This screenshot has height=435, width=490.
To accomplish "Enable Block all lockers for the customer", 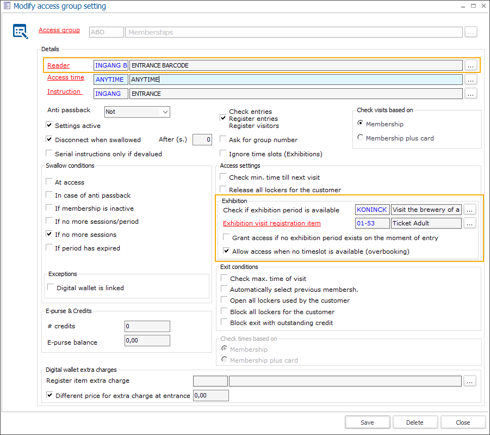I will tap(224, 311).
